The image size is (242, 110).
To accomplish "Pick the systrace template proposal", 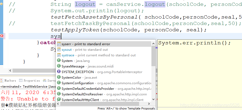I will click(x=104, y=55).
